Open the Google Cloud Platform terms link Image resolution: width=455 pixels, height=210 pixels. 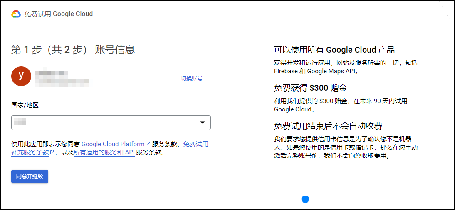[113, 144]
